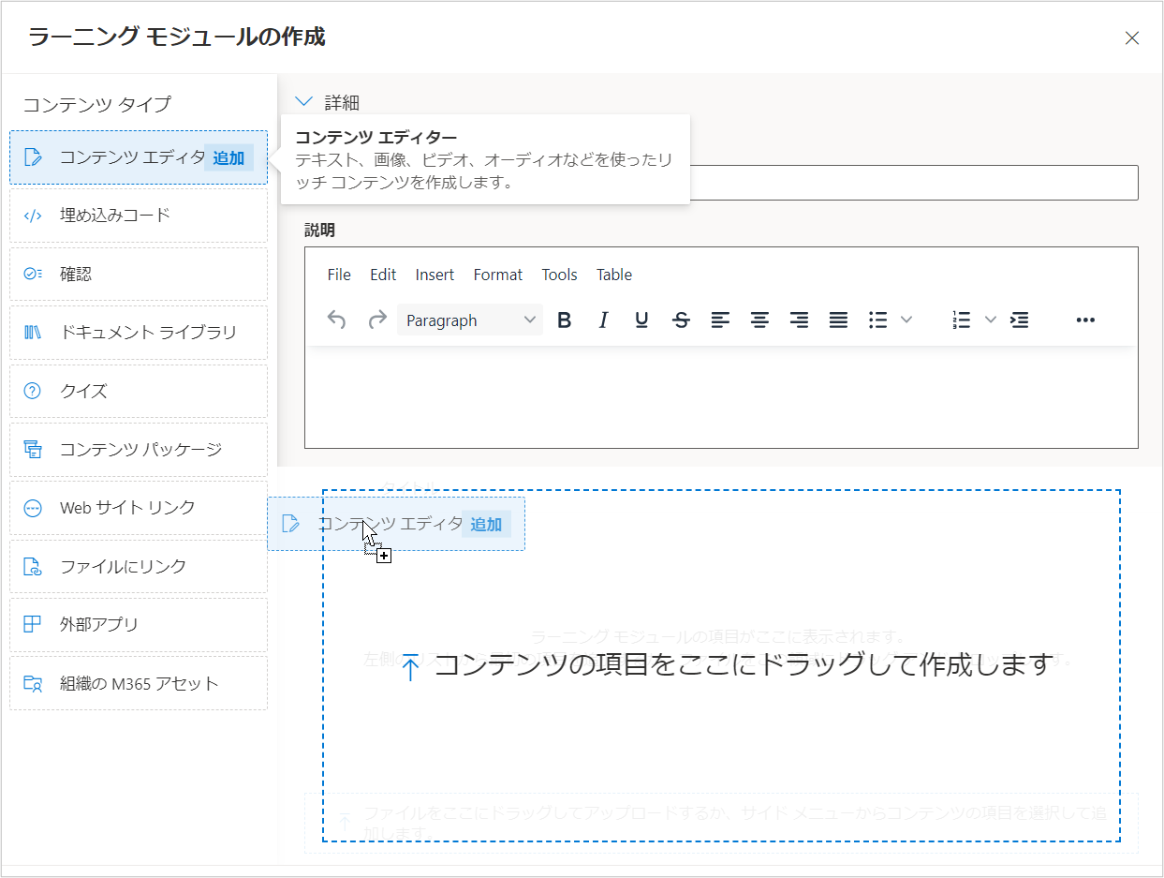
Task: Select 組織の M365 アセット content type
Action: tap(139, 683)
